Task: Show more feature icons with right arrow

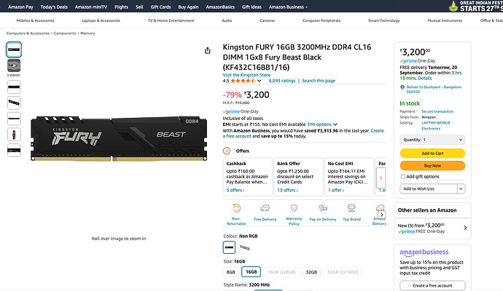Action: coord(381,215)
